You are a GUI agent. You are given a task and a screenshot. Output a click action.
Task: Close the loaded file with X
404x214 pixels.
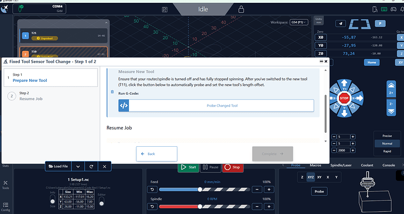104,167
